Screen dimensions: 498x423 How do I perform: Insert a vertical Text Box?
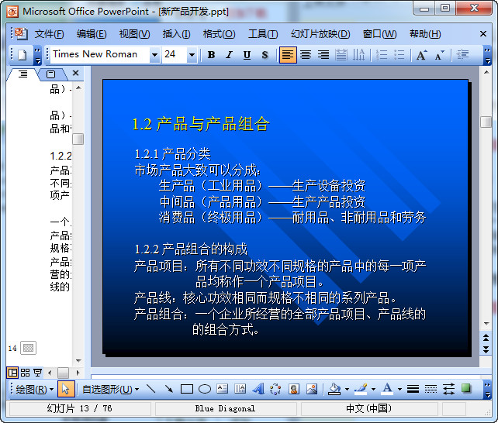point(240,389)
